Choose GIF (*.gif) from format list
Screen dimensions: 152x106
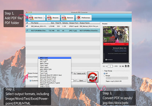pyautogui.click(x=55, y=62)
